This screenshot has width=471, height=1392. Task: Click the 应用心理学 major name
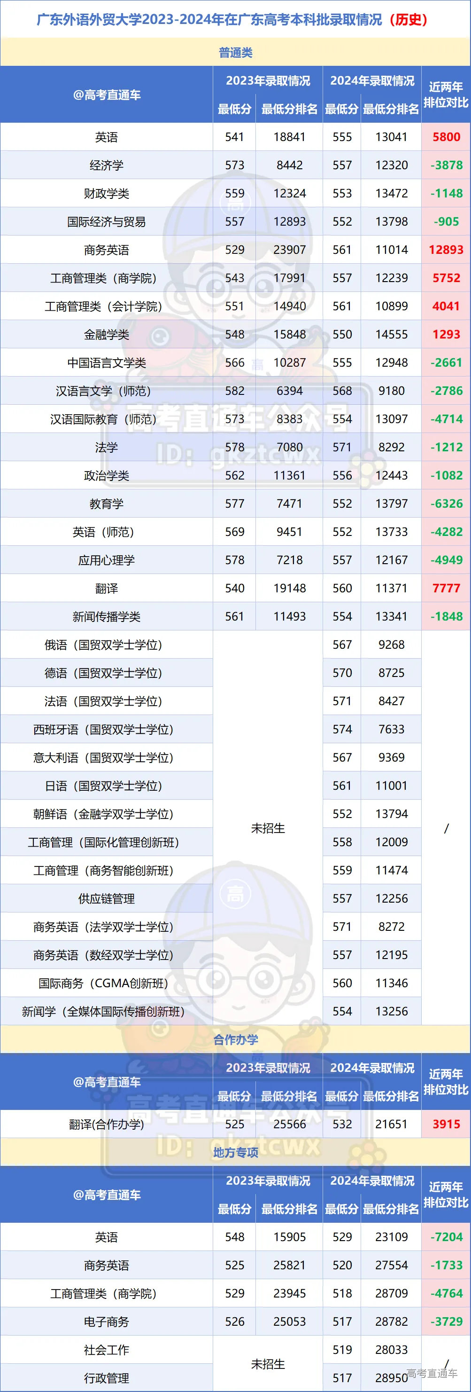tap(106, 560)
